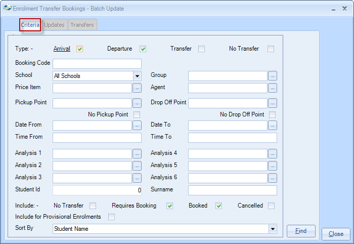This screenshot has width=354, height=244.
Task: Expand the Sort By dropdown
Action: [273, 229]
